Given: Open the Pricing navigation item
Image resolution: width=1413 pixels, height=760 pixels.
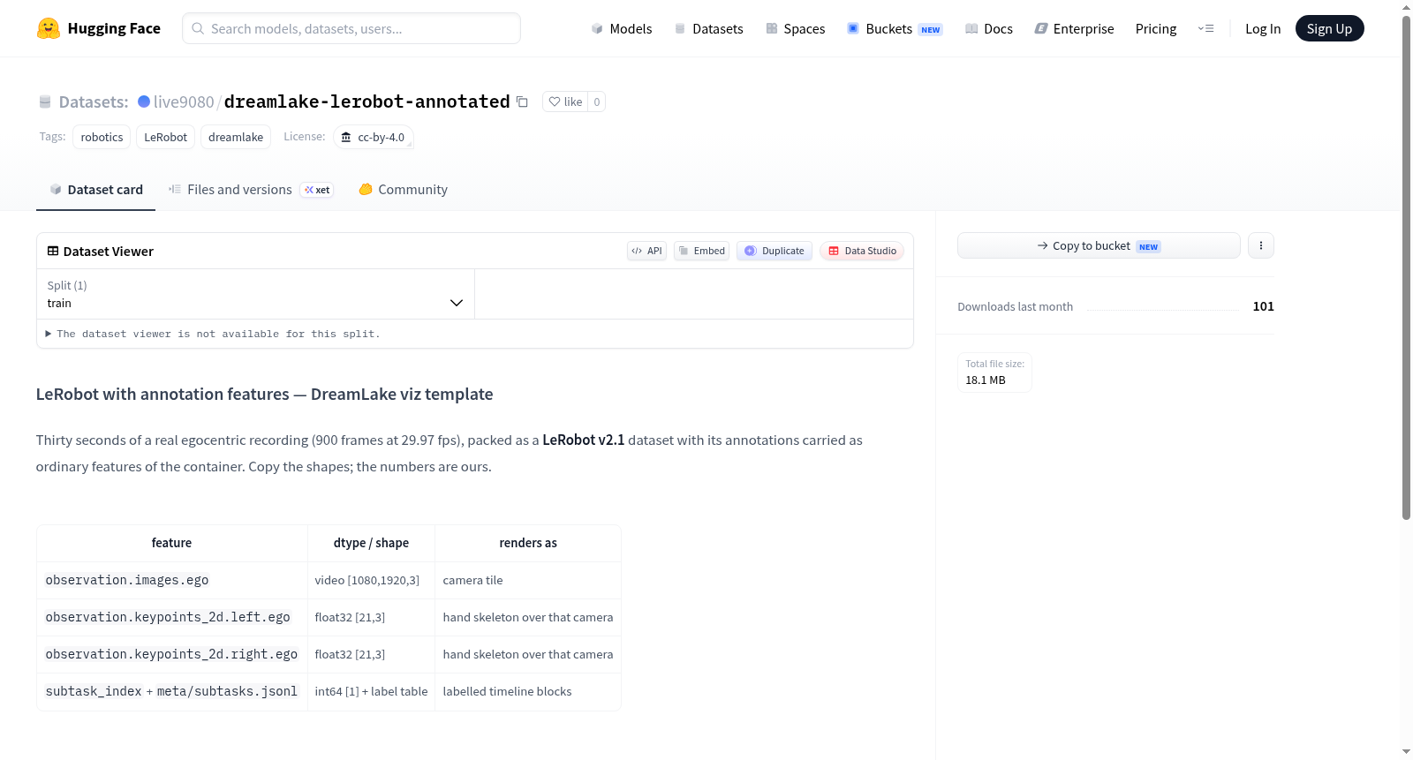Looking at the screenshot, I should (1156, 28).
